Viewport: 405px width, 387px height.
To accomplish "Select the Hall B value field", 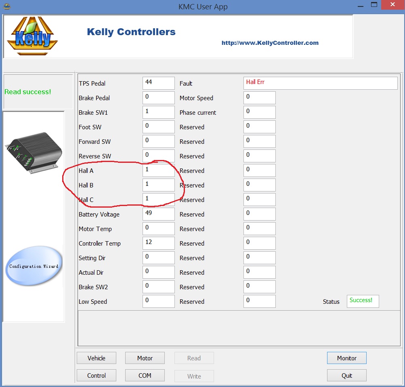I will pos(159,185).
